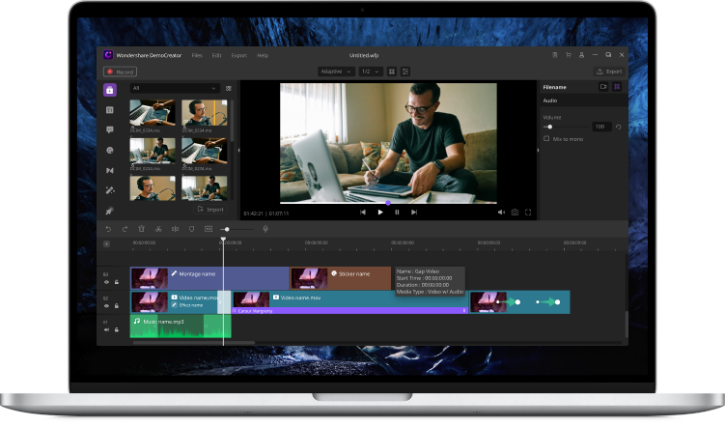Enter fullscreen preview mode
The height and width of the screenshot is (426, 725).
tap(528, 213)
